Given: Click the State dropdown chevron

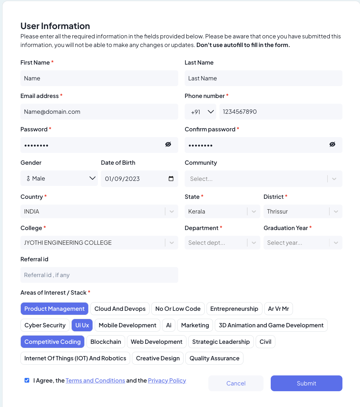Looking at the screenshot, I should 254,211.
